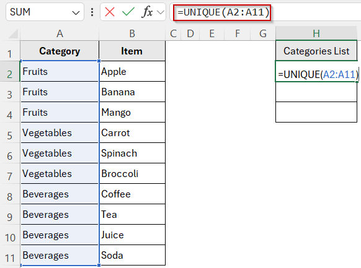Click cell H2 containing the UNIQUE formula
Viewport: 361px width, 268px height.
(316, 71)
